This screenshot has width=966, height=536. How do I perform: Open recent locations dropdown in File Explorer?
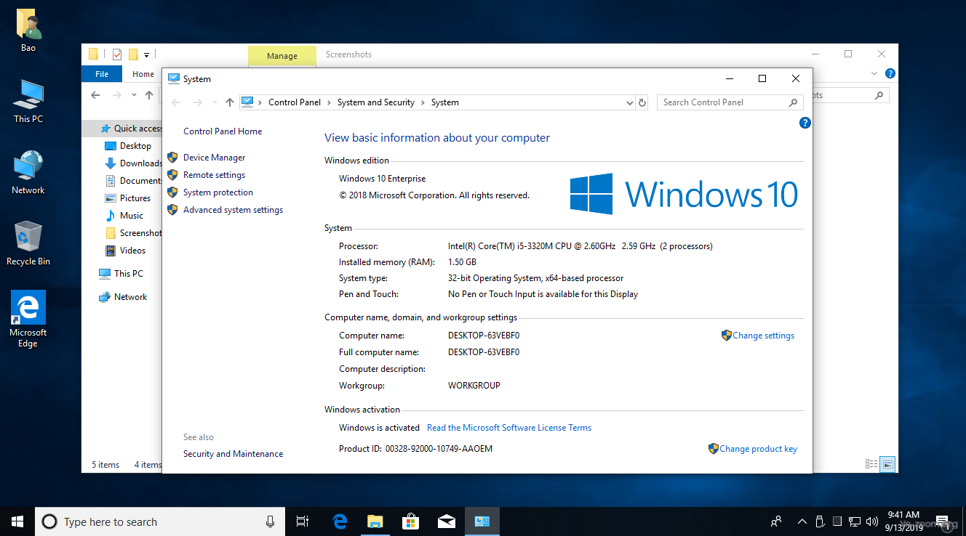pyautogui.click(x=134, y=95)
